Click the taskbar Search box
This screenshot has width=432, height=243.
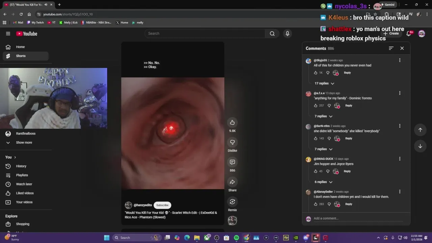[x=137, y=238]
